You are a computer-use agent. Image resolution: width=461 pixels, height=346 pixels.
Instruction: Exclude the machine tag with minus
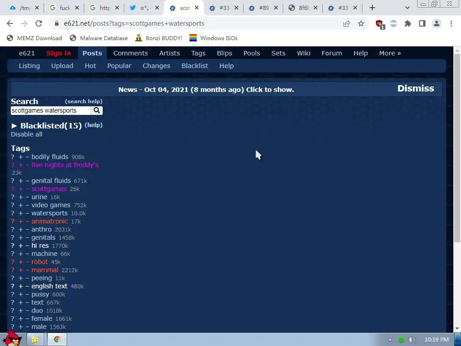pyautogui.click(x=27, y=254)
